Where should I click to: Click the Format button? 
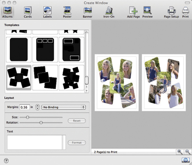point(77,142)
